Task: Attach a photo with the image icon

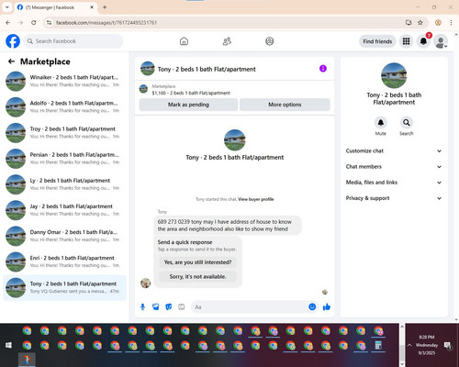Action: coord(155,306)
